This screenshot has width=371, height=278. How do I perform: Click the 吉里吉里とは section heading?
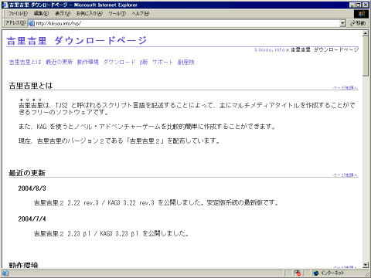31,86
